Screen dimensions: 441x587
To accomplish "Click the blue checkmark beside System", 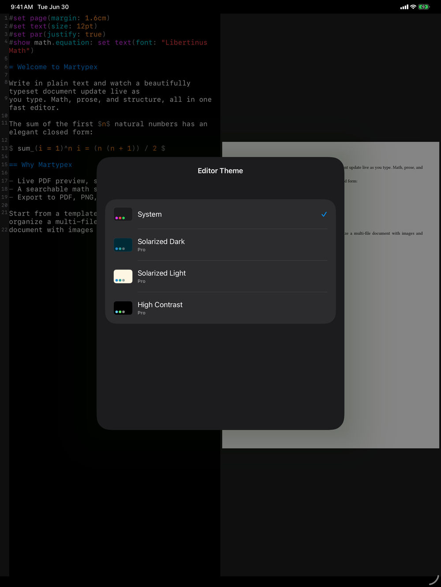I will (324, 214).
